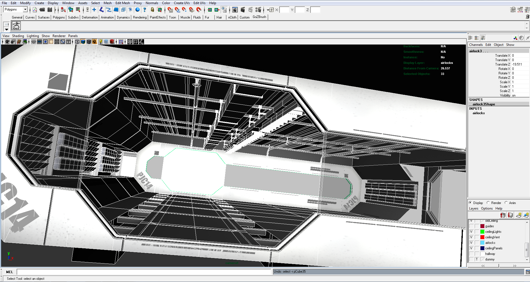Select by component type mode icon

point(78,10)
